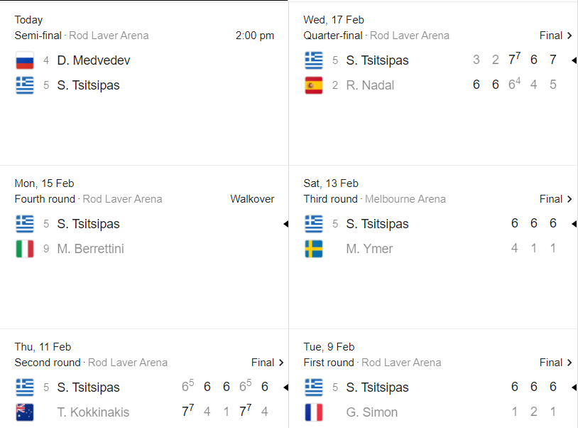Click the Australian flag beside T. Kokkinakis
Viewport: 578px width, 428px height.
point(25,412)
